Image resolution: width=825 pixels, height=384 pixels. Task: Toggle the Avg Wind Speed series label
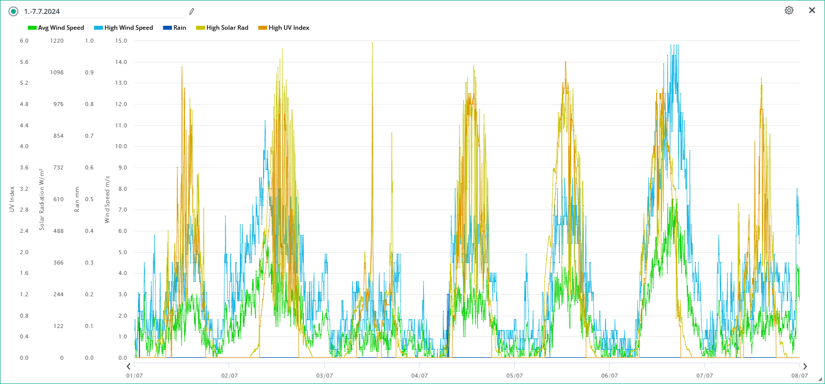pyautogui.click(x=61, y=28)
